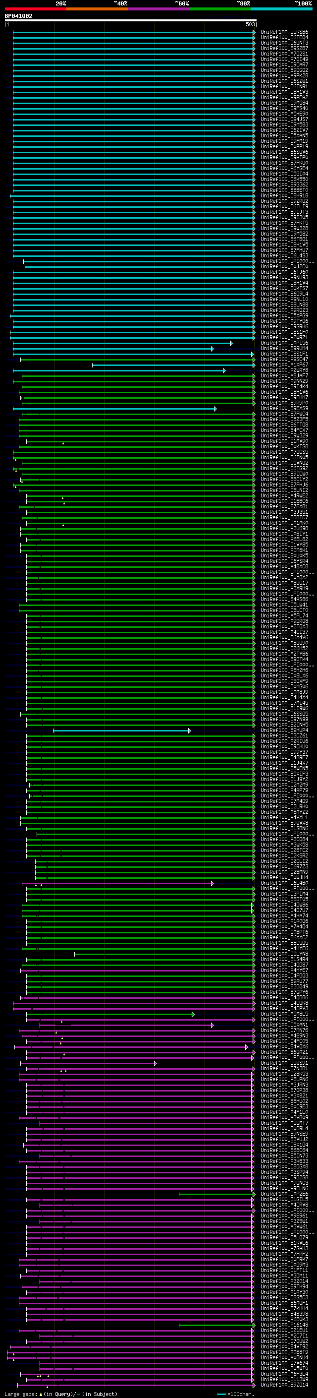Image resolution: width=317 pixels, height=1398 pixels.
Task: Click the UniRef100_D0D9M3 hit label
Action: click(284, 1265)
